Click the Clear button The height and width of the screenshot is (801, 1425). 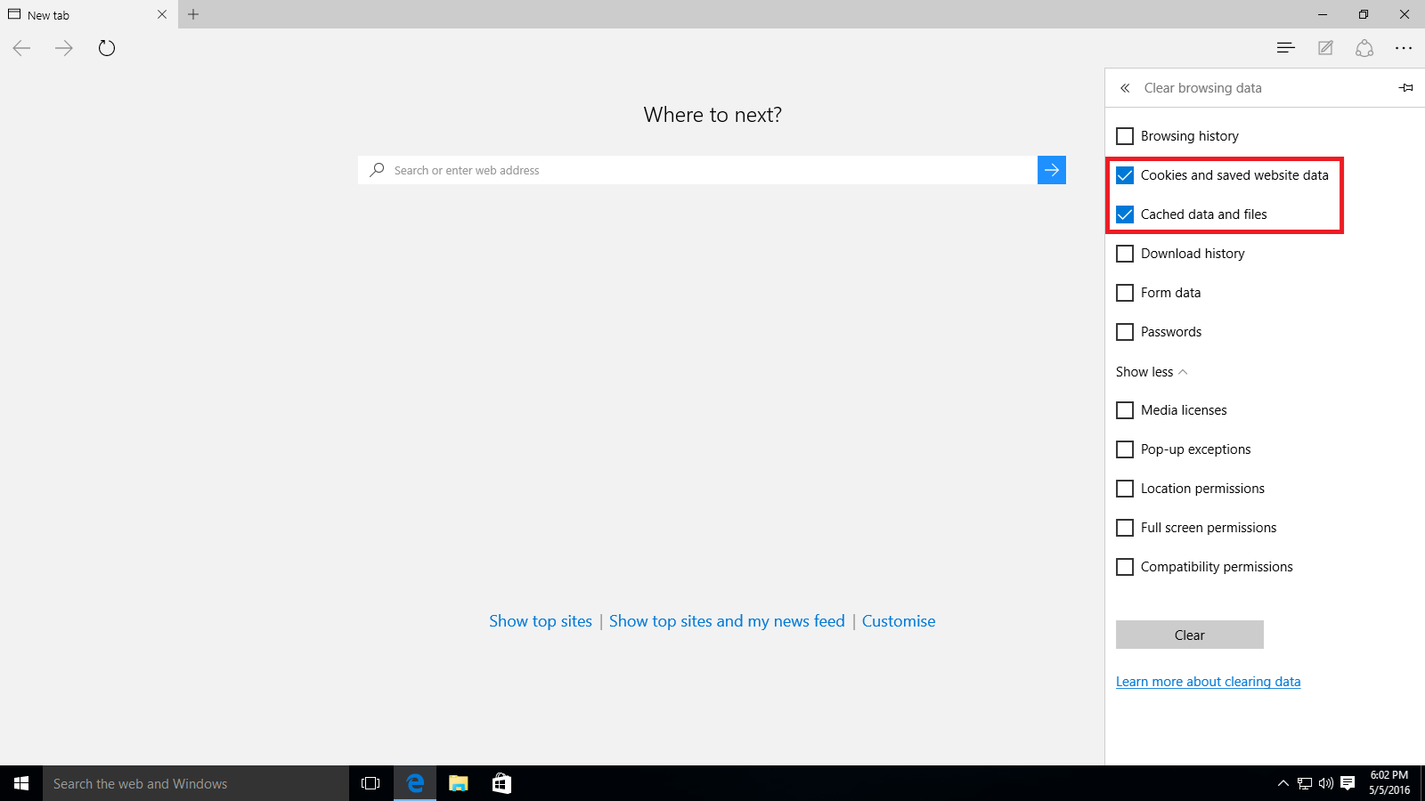tap(1190, 635)
